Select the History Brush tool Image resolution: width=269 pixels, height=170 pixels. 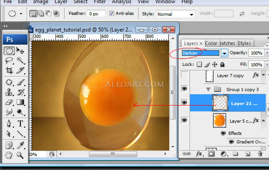click(20, 92)
